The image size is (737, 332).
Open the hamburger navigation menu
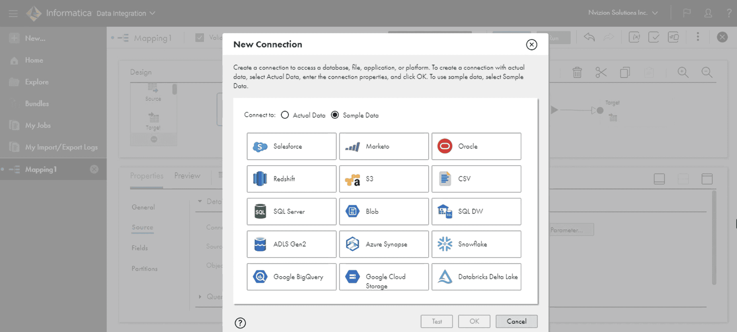click(13, 13)
